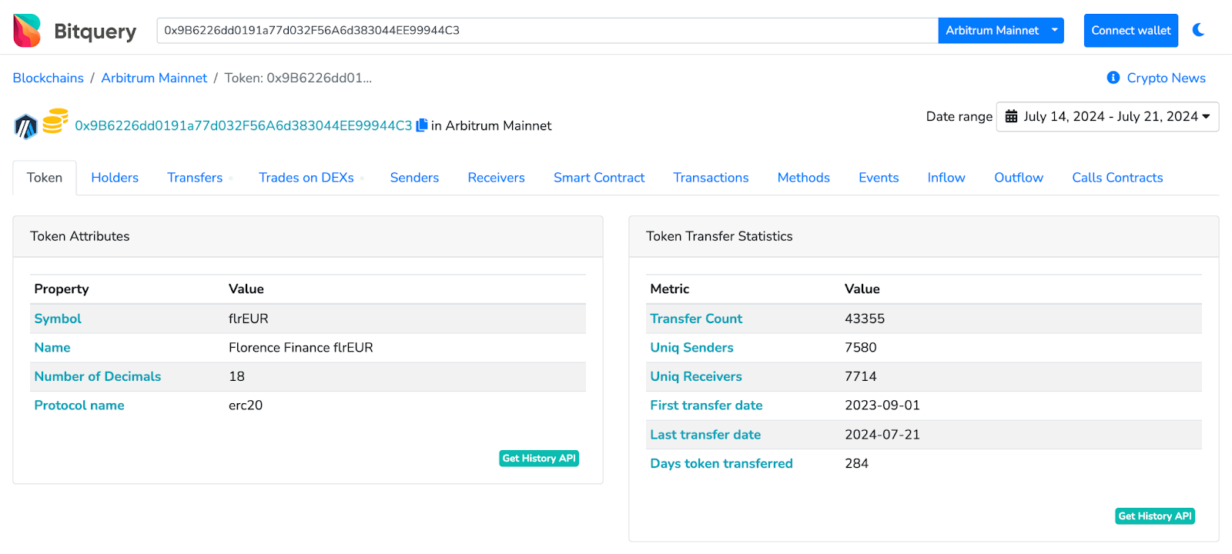Select the erc20 protocol value

[x=246, y=405]
